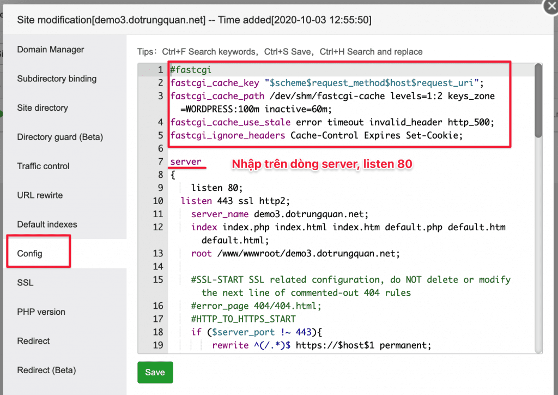Open PHP version settings
Screen dimensions: 558x395
point(41,312)
